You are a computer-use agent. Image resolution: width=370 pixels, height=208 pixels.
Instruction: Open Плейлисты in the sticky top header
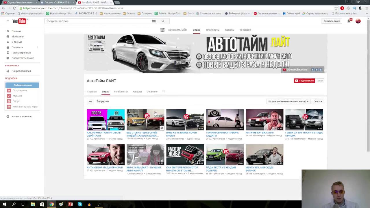[212, 30]
